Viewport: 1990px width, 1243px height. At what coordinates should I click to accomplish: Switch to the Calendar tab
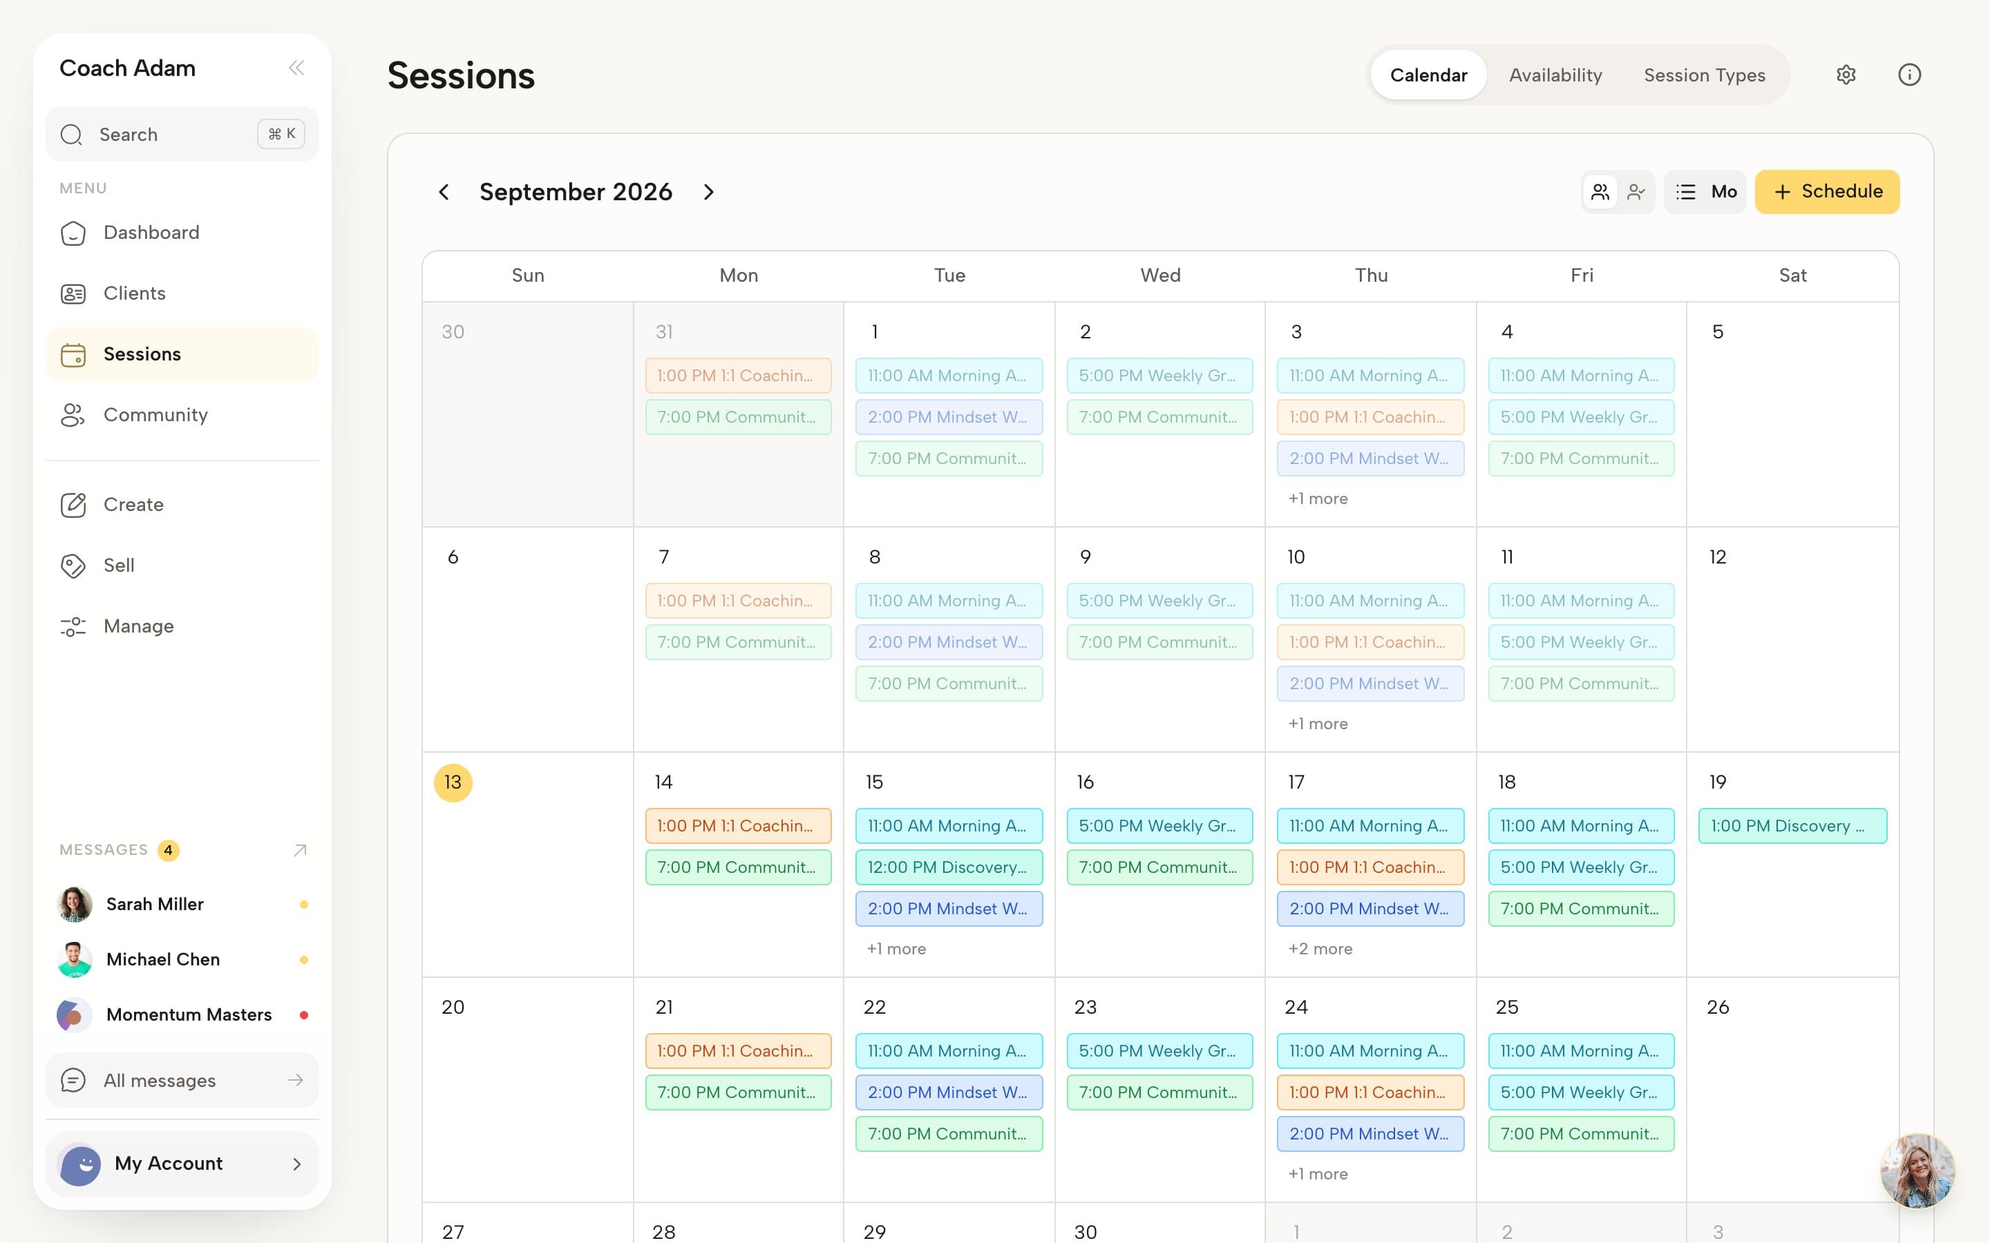tap(1428, 75)
